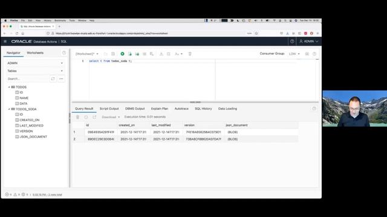
Task: Click in the navigator Search field
Action: pyautogui.click(x=27, y=79)
